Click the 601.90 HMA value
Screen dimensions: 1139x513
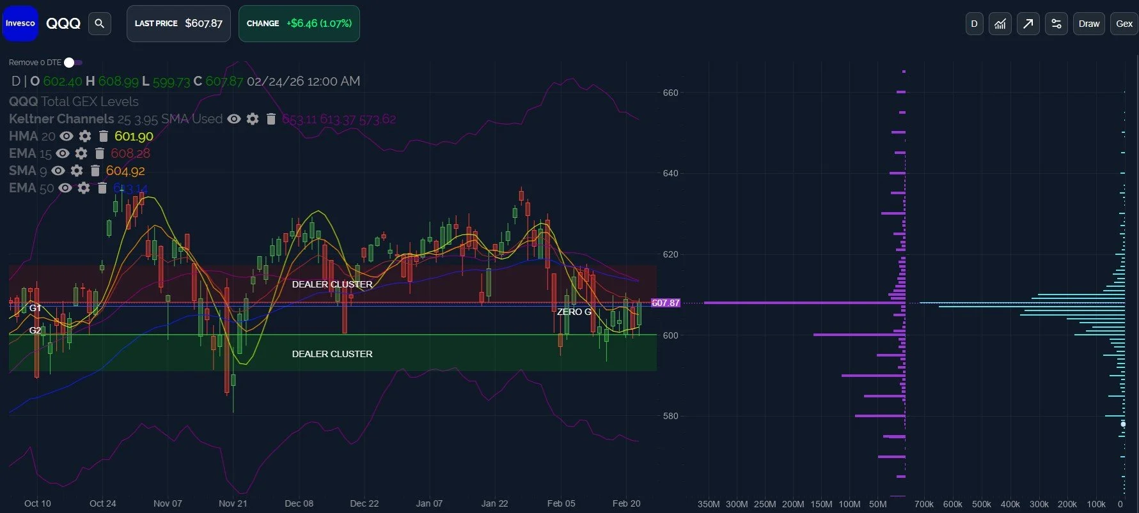pos(134,136)
